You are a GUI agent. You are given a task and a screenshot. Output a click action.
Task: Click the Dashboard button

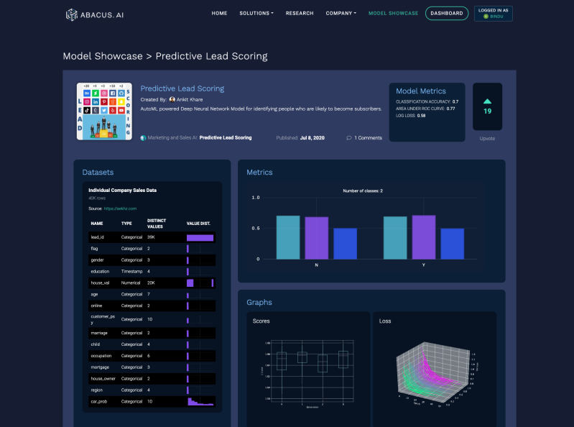click(446, 13)
